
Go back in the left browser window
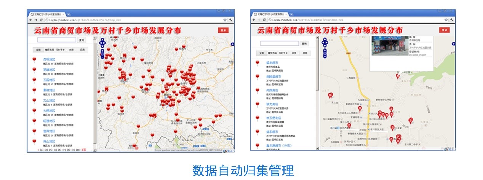click(x=30, y=20)
